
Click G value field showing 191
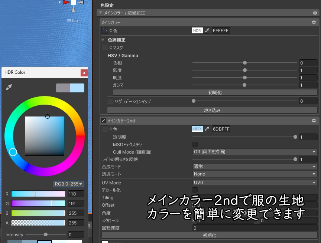pyautogui.click(x=76, y=203)
